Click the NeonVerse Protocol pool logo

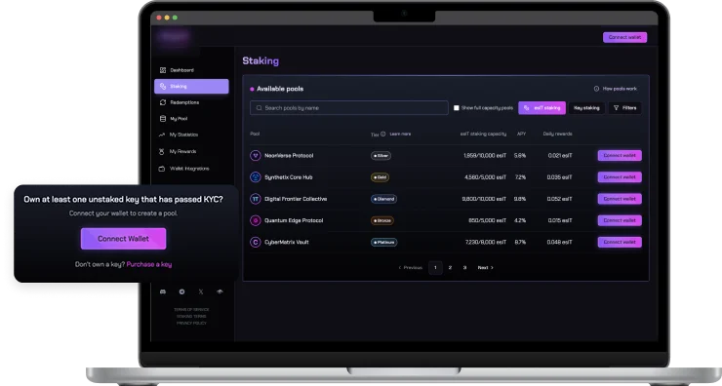255,156
